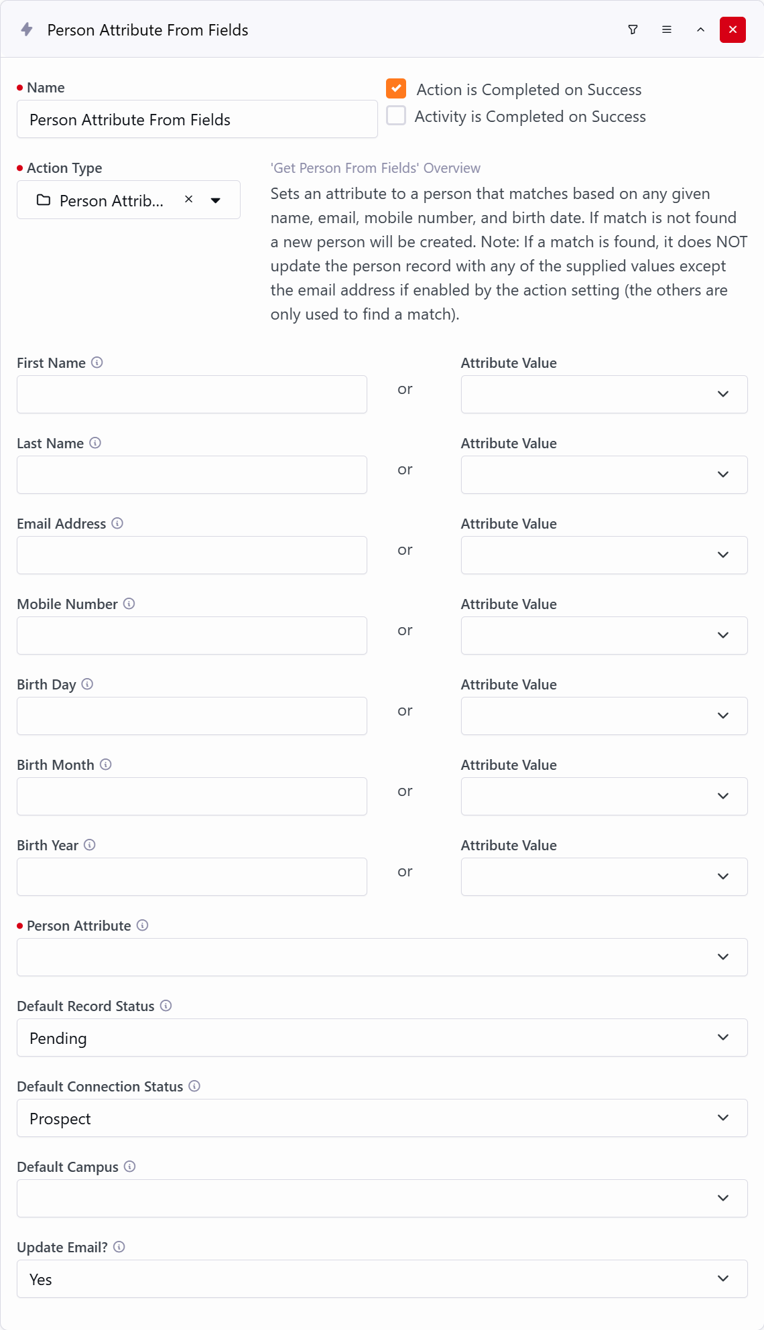Open the Default Connection Status dropdown
The image size is (764, 1330).
(382, 1118)
